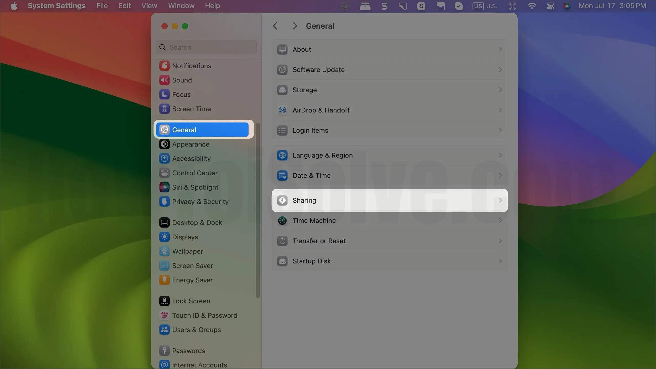Go back with the left arrow button
The width and height of the screenshot is (656, 369).
[275, 26]
